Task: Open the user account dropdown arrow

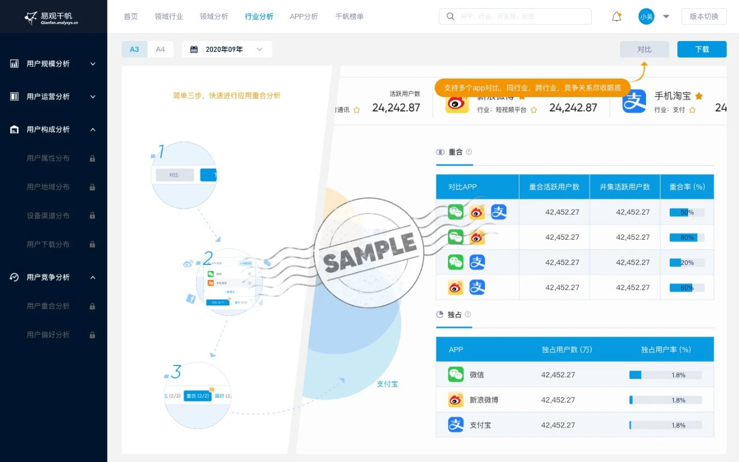Action: click(666, 17)
